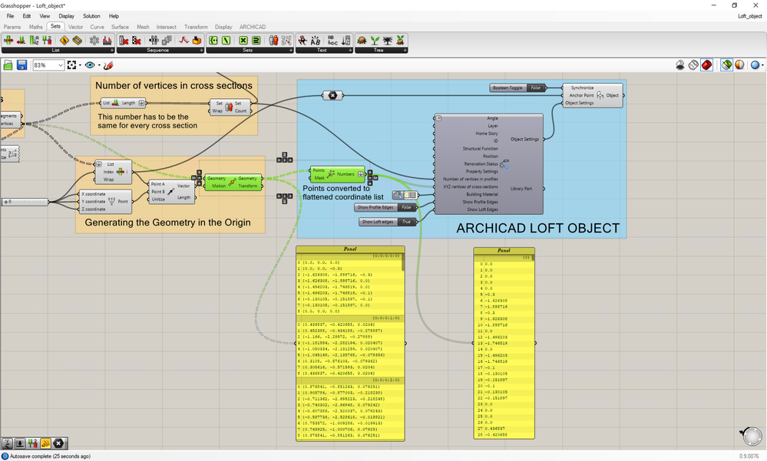Click the Zoom Extents icon

coord(71,65)
